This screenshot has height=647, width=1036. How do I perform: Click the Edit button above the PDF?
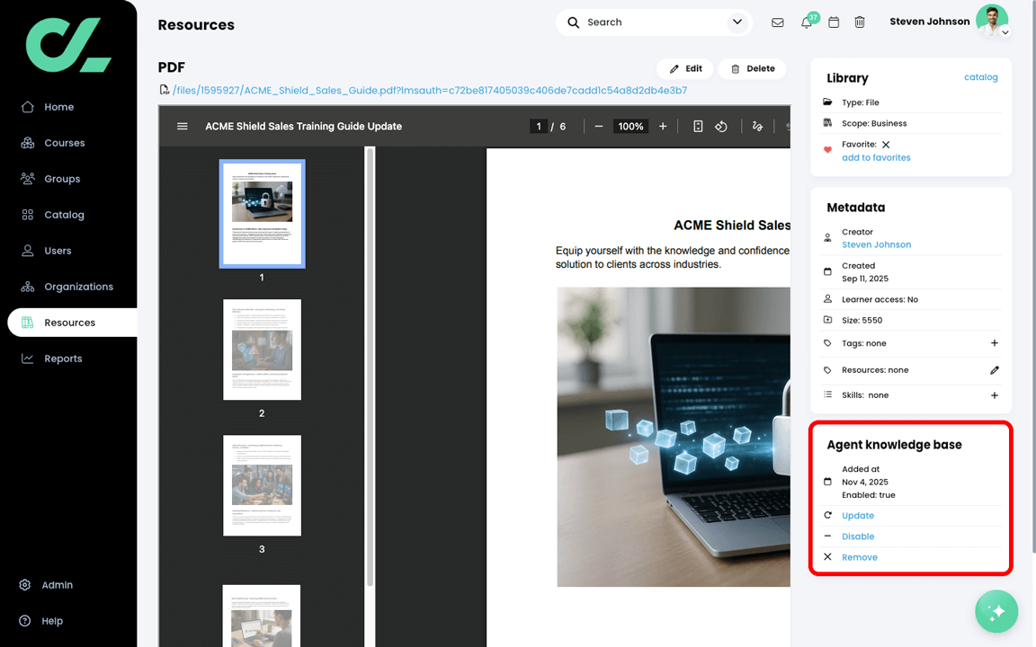(684, 68)
